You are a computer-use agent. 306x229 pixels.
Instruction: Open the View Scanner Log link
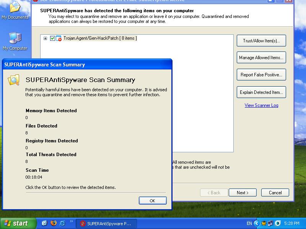(261, 105)
